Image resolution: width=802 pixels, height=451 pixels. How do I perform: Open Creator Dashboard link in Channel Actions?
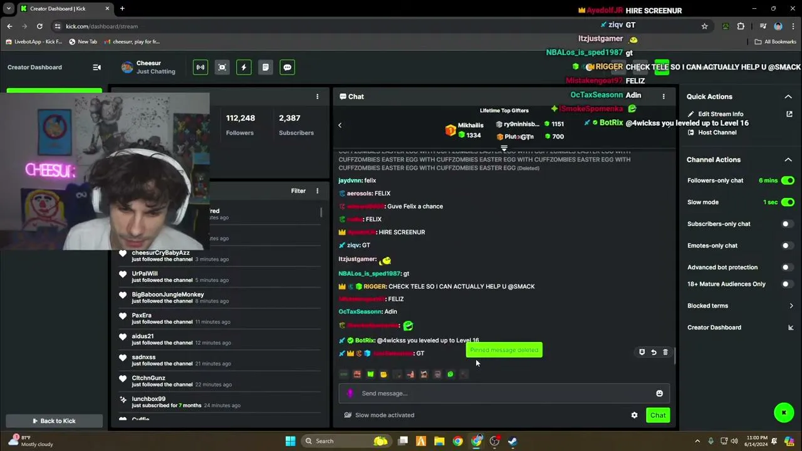click(x=714, y=328)
